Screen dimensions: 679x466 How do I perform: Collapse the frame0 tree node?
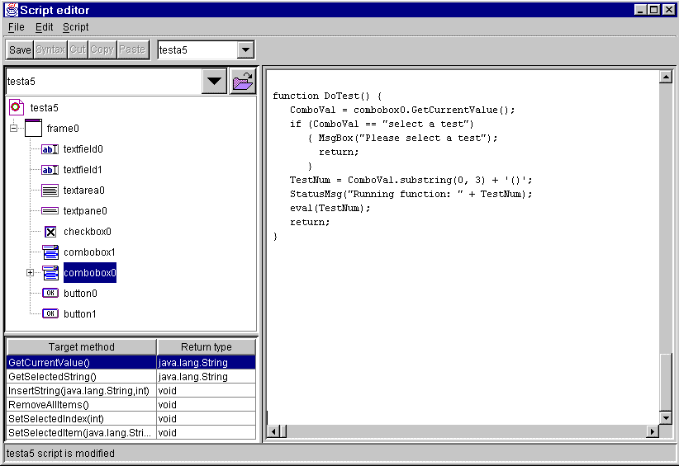(x=14, y=129)
